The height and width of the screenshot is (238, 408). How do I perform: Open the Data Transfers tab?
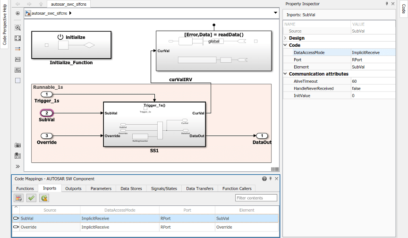click(x=199, y=188)
